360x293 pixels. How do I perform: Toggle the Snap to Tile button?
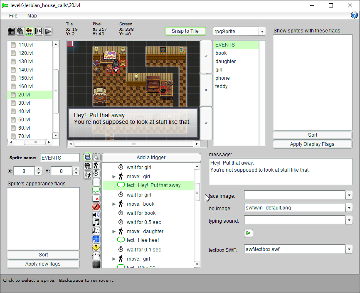[185, 31]
